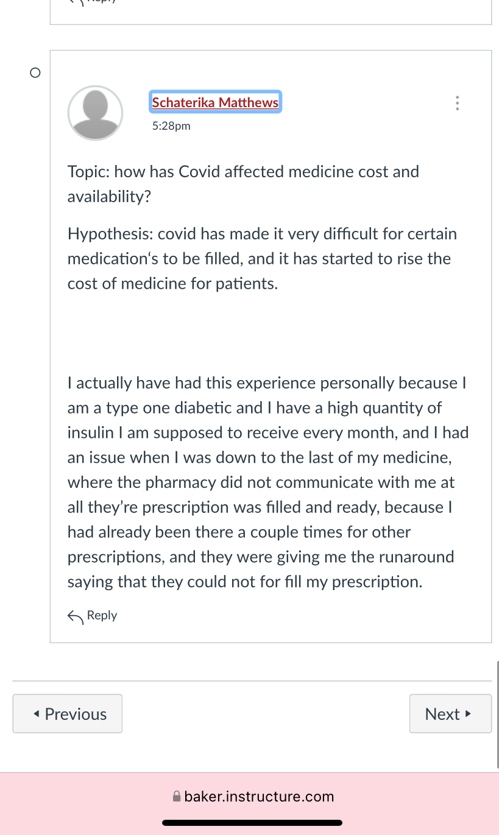Click the left triangle on the Previous button

(x=37, y=714)
